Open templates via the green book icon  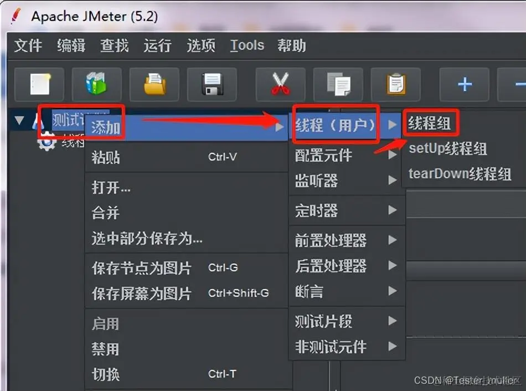pyautogui.click(x=97, y=84)
